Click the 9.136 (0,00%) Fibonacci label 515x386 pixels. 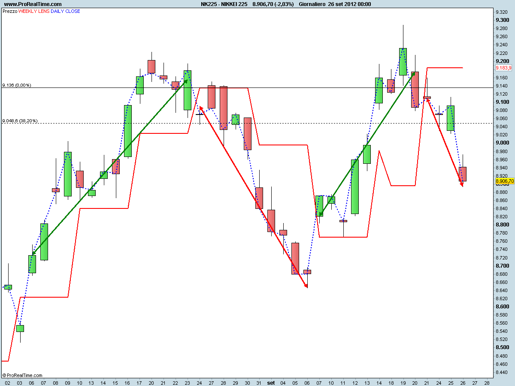tap(17, 85)
